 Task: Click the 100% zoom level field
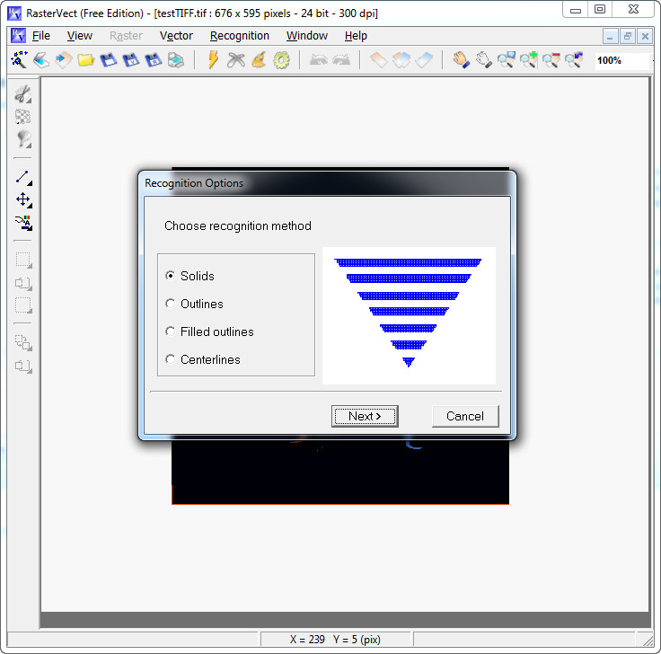coord(622,60)
